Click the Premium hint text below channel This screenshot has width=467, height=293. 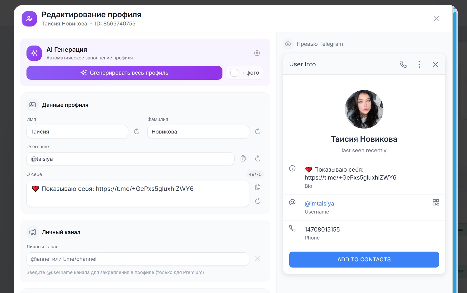(115, 272)
